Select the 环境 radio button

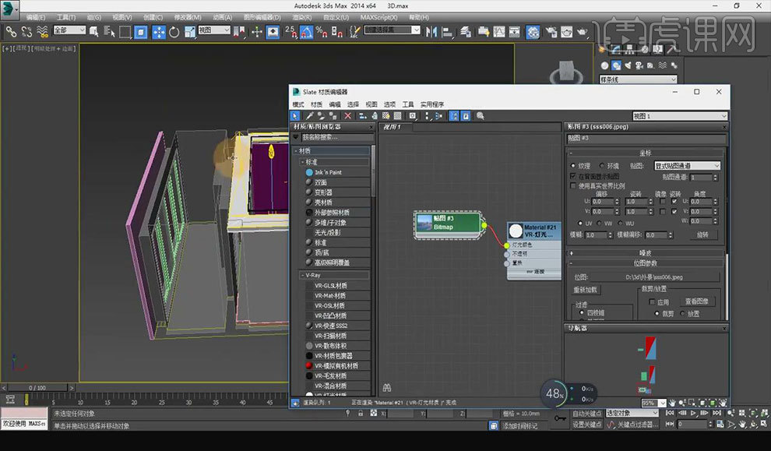pyautogui.click(x=602, y=166)
